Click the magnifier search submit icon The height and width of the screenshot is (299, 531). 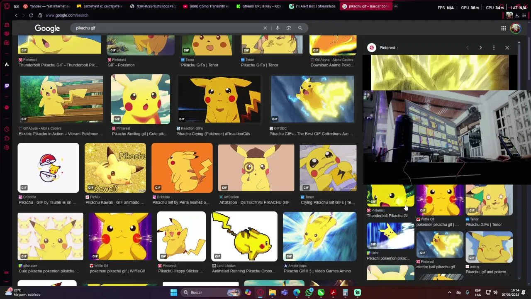pyautogui.click(x=300, y=28)
